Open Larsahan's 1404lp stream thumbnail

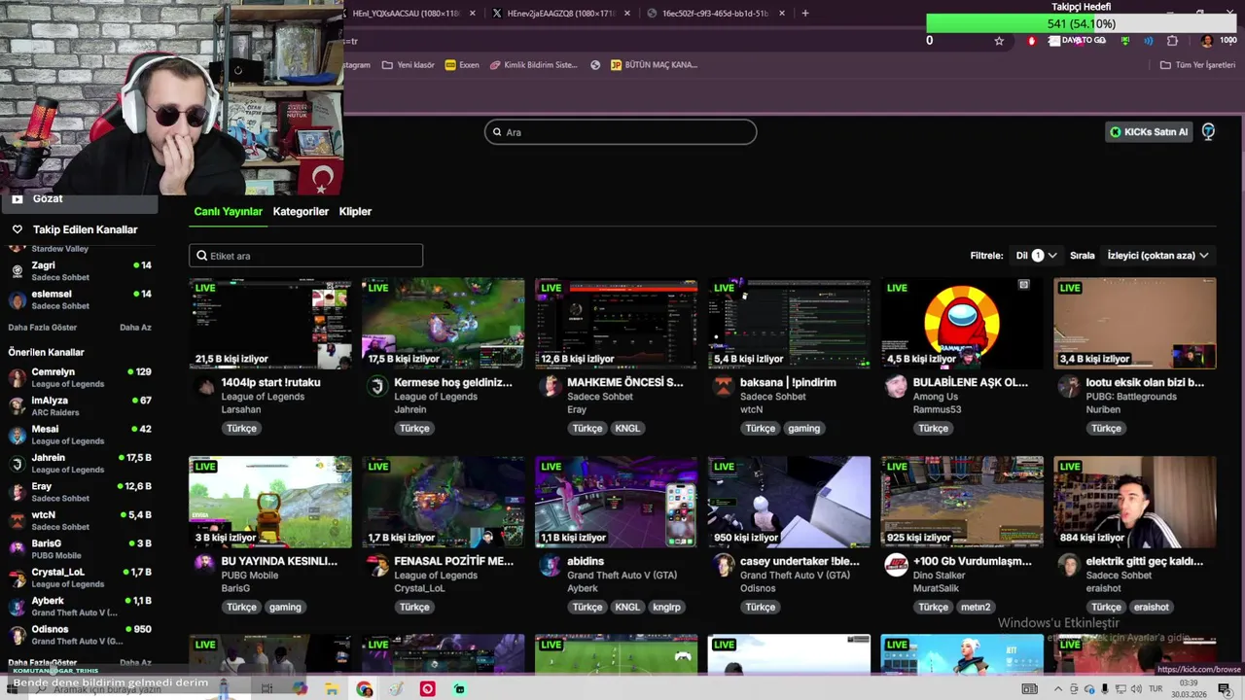(270, 324)
